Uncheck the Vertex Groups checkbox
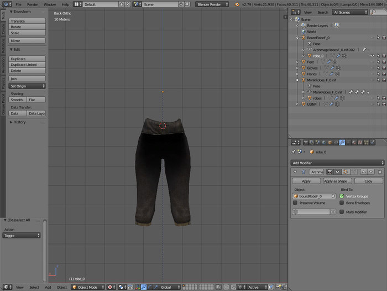This screenshot has height=291, width=387. pyautogui.click(x=342, y=196)
